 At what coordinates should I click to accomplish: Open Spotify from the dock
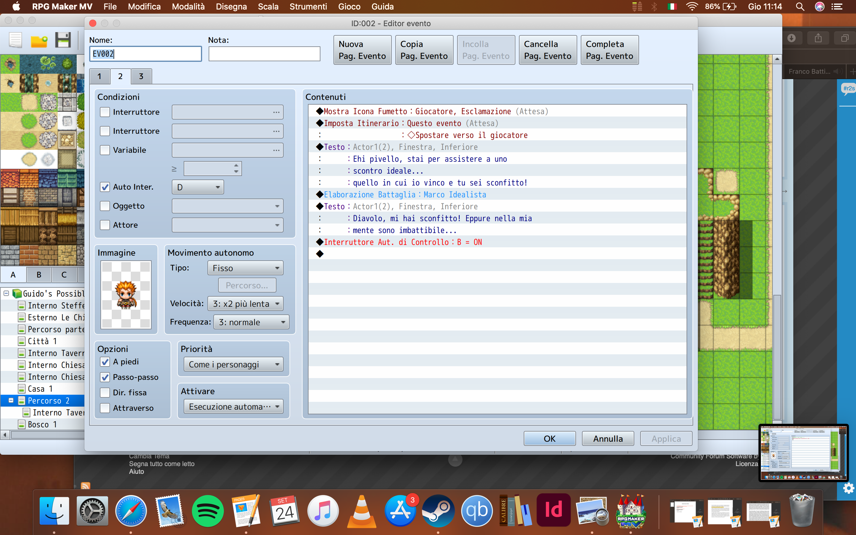(208, 511)
